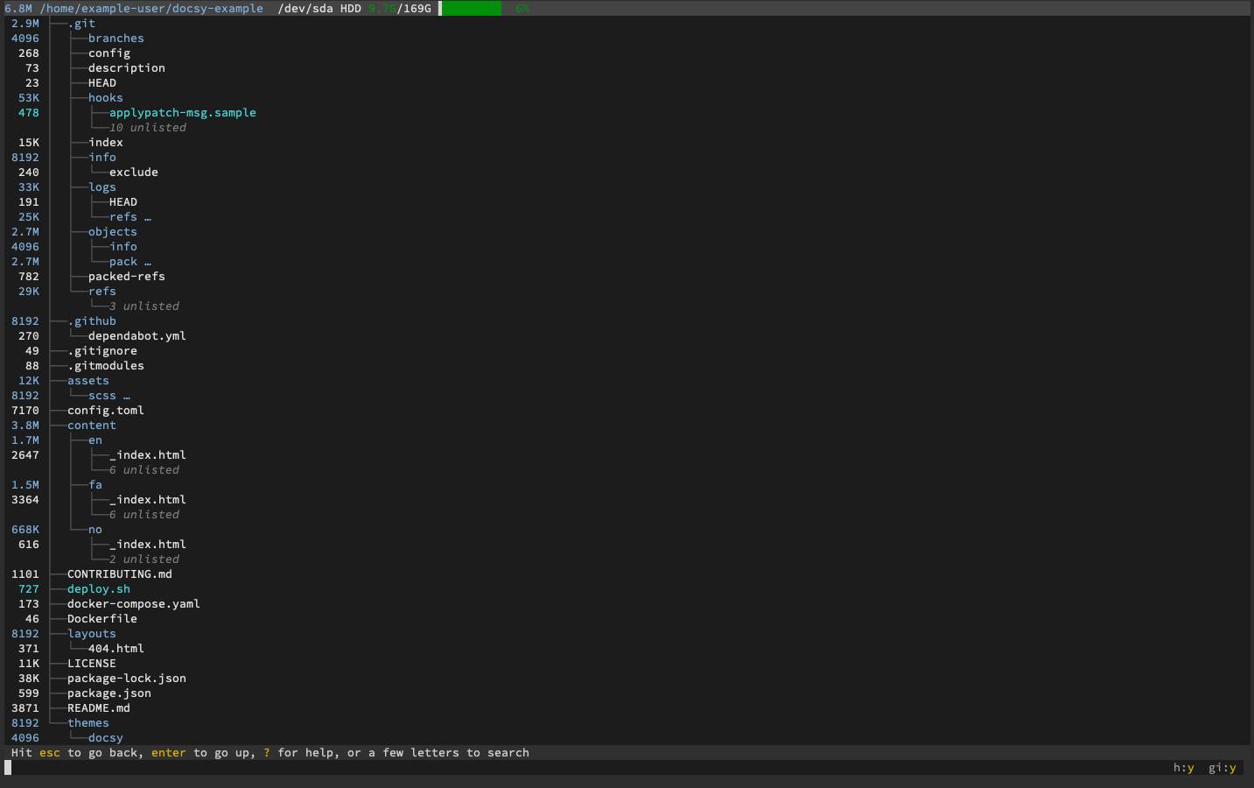Screen dimensions: 1254x788
Task: Select the deploy.sh script
Action: coord(98,588)
